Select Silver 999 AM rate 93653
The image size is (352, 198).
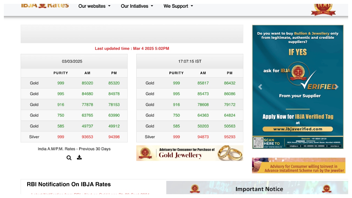pos(87,137)
